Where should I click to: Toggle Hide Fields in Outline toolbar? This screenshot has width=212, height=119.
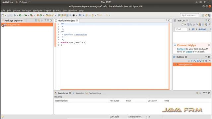(x=197, y=61)
